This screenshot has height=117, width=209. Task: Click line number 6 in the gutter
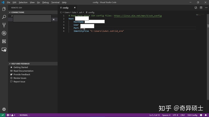point(64,31)
